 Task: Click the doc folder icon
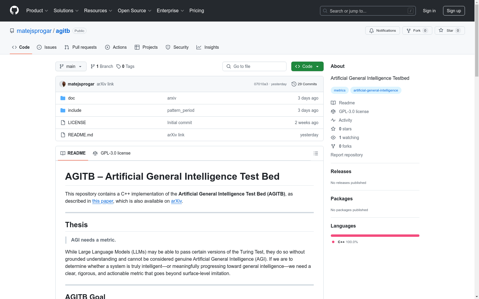(63, 98)
